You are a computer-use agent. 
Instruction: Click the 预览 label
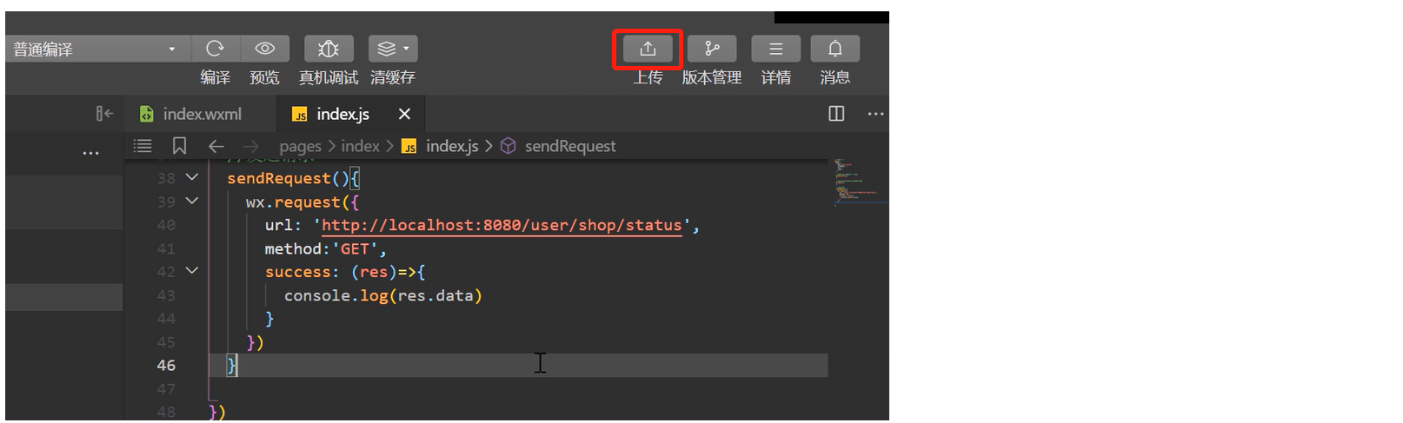pyautogui.click(x=265, y=77)
